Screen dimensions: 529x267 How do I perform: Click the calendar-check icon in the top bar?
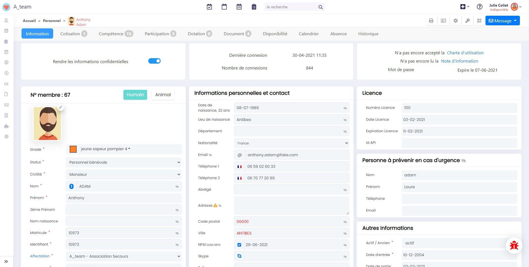click(x=209, y=7)
